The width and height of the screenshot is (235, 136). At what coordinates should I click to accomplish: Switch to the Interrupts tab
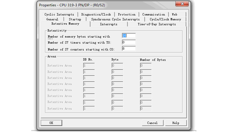109,24
